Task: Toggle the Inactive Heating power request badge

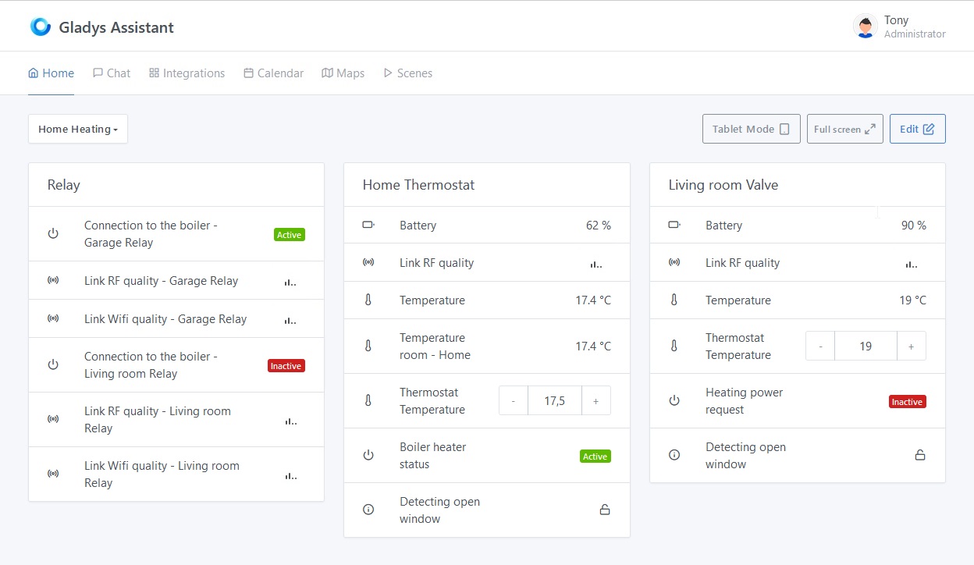Action: pos(907,401)
